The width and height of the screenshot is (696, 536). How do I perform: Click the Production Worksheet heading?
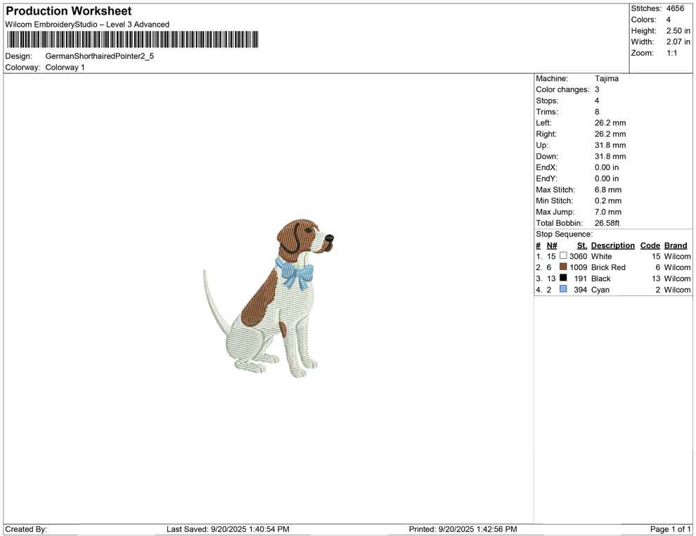[69, 11]
